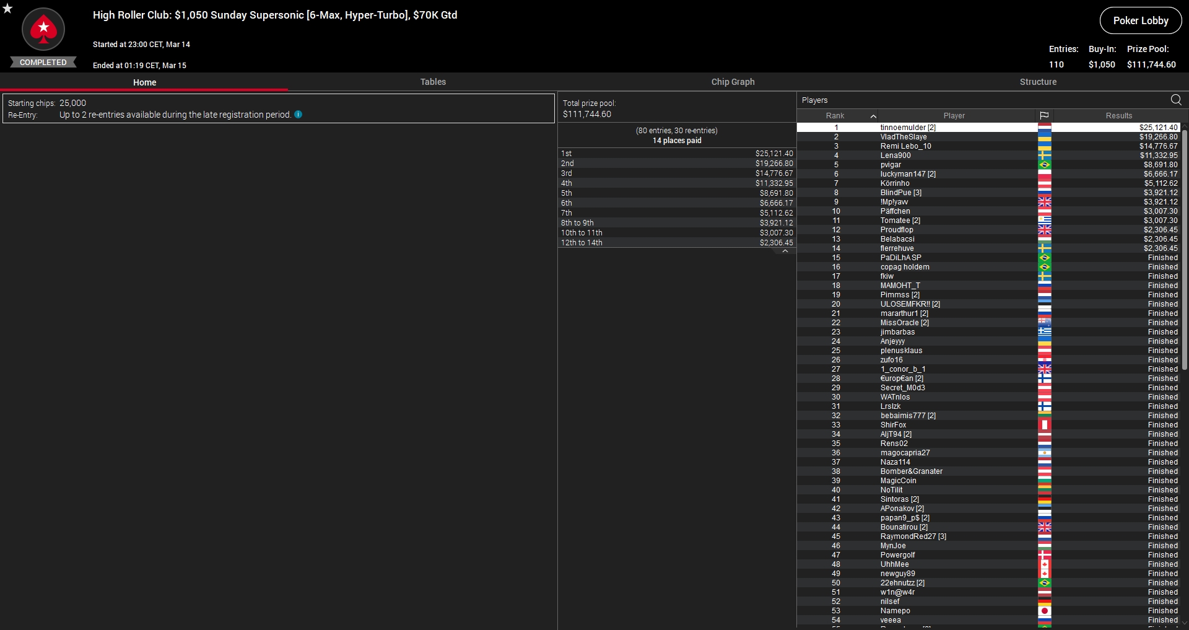
Task: Click the Player column header
Action: (954, 116)
